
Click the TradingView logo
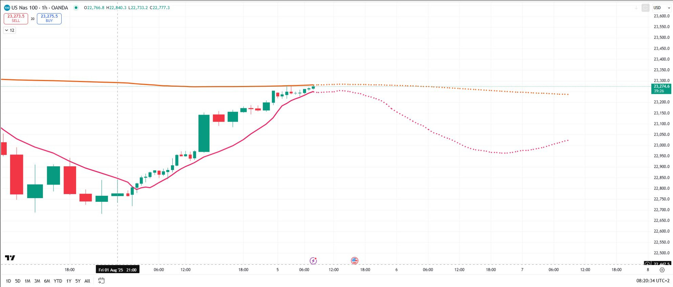10,258
